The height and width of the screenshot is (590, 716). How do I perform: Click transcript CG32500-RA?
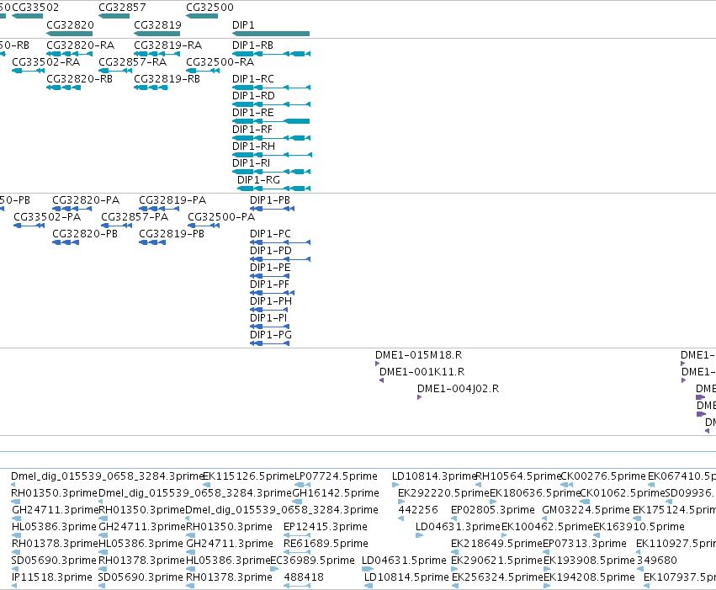[203, 71]
